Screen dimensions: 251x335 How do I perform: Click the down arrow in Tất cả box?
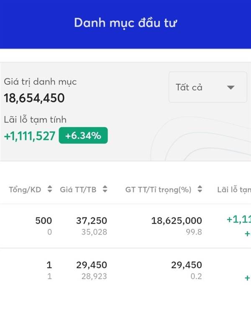click(231, 88)
